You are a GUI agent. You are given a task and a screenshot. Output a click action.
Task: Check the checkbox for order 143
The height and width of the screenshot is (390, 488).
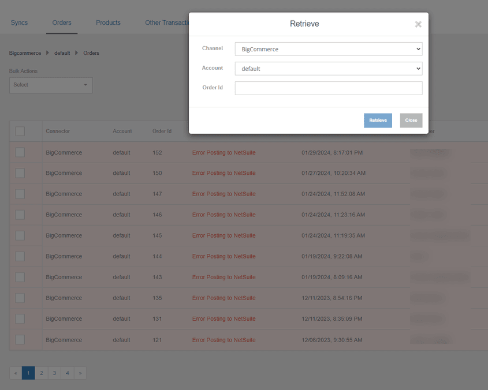click(x=20, y=277)
